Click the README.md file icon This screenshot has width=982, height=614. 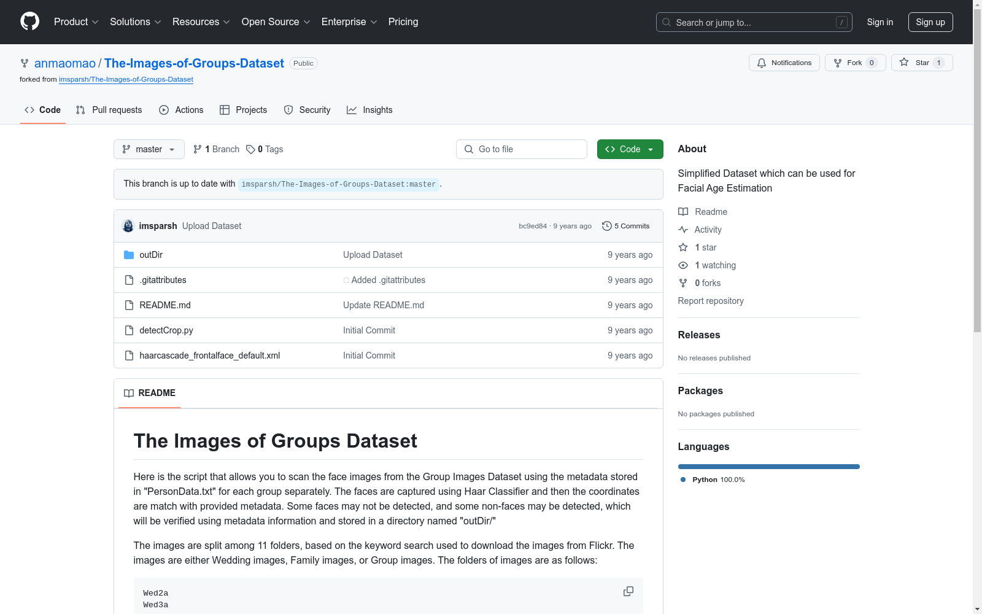coord(129,305)
